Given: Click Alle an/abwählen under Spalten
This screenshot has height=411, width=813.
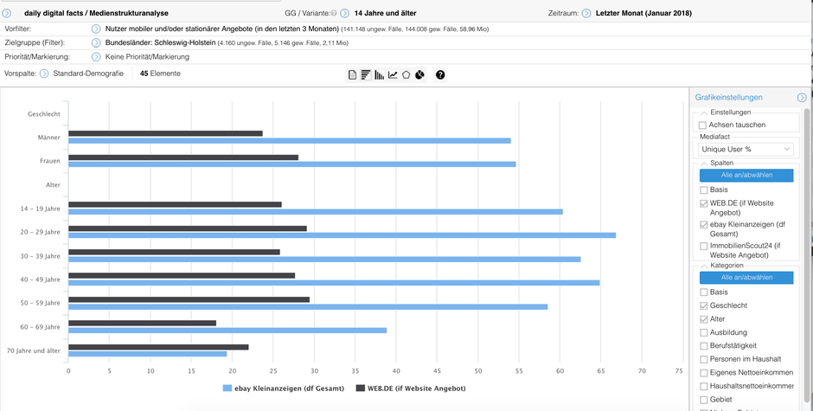Looking at the screenshot, I should [746, 175].
